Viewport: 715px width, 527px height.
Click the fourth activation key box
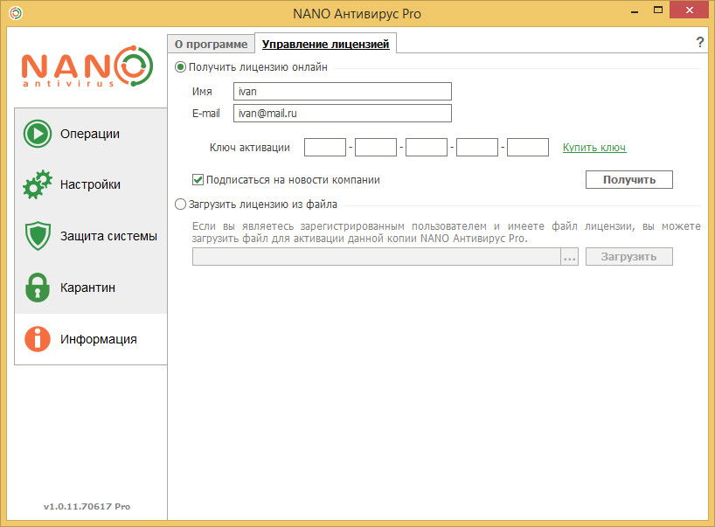[x=477, y=147]
